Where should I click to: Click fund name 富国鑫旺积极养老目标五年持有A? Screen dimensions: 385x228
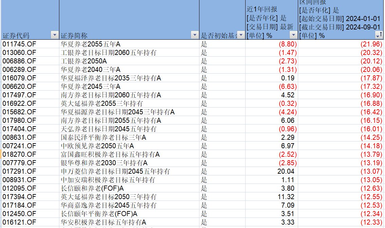(x=110, y=154)
